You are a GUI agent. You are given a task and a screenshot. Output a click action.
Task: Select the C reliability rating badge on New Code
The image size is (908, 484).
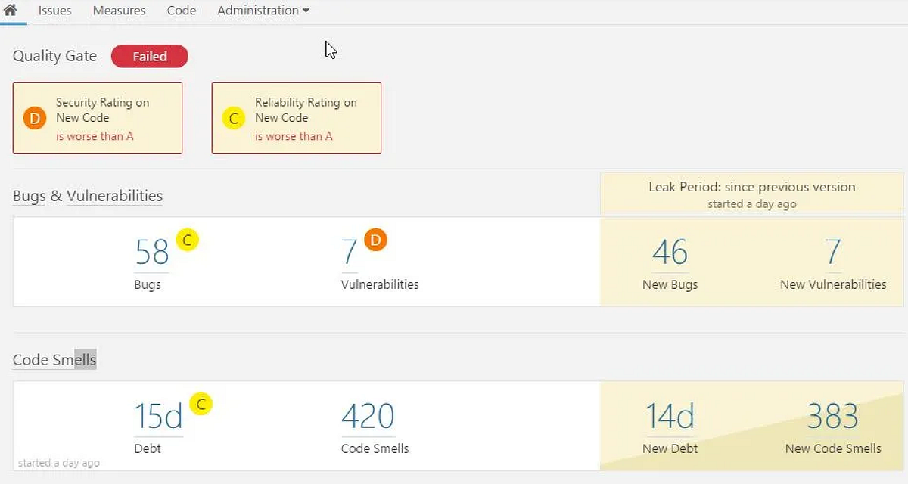(233, 118)
